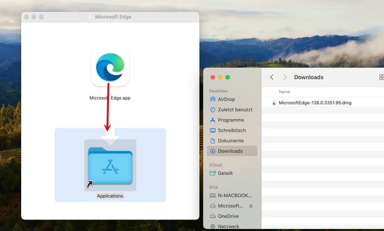Select Zuletzt benutzt in sidebar

232,110
